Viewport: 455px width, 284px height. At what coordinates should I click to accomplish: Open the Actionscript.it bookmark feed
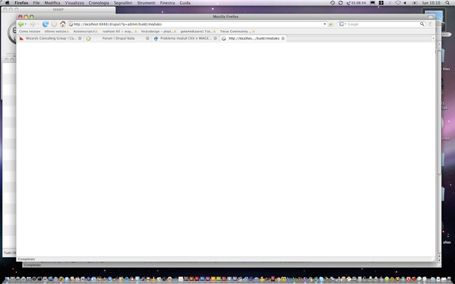[x=86, y=31]
